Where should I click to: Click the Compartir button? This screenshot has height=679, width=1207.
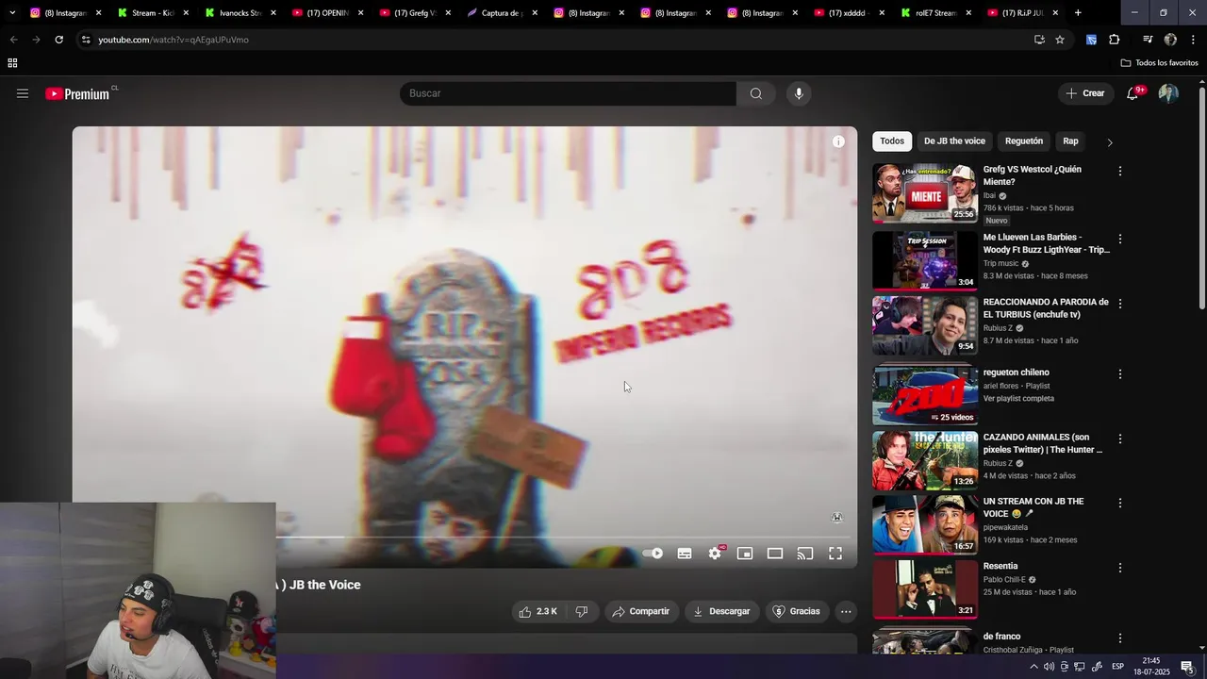tap(641, 611)
